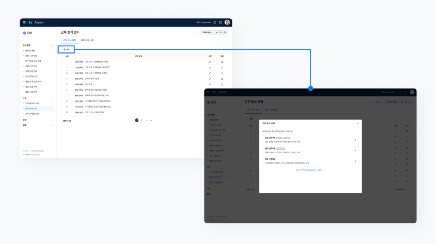Screen dimensions: 436x244
Task: Click the highlighted + 추가 button
Action: pyautogui.click(x=66, y=50)
